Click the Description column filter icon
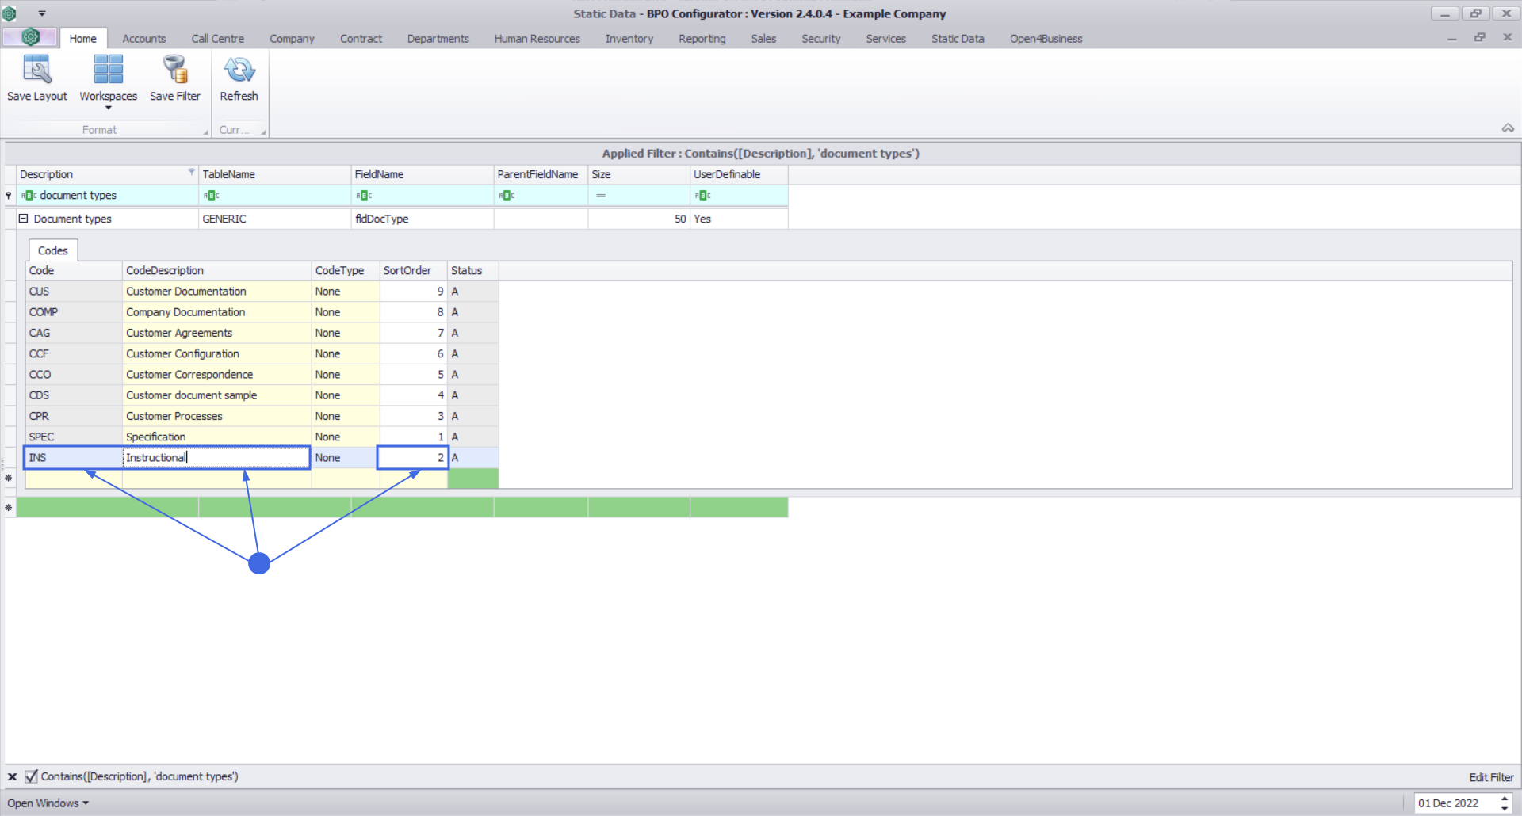 (191, 172)
